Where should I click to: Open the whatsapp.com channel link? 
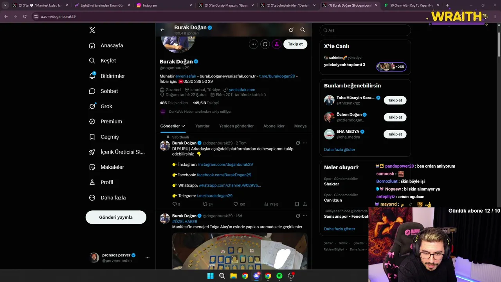pyautogui.click(x=230, y=185)
